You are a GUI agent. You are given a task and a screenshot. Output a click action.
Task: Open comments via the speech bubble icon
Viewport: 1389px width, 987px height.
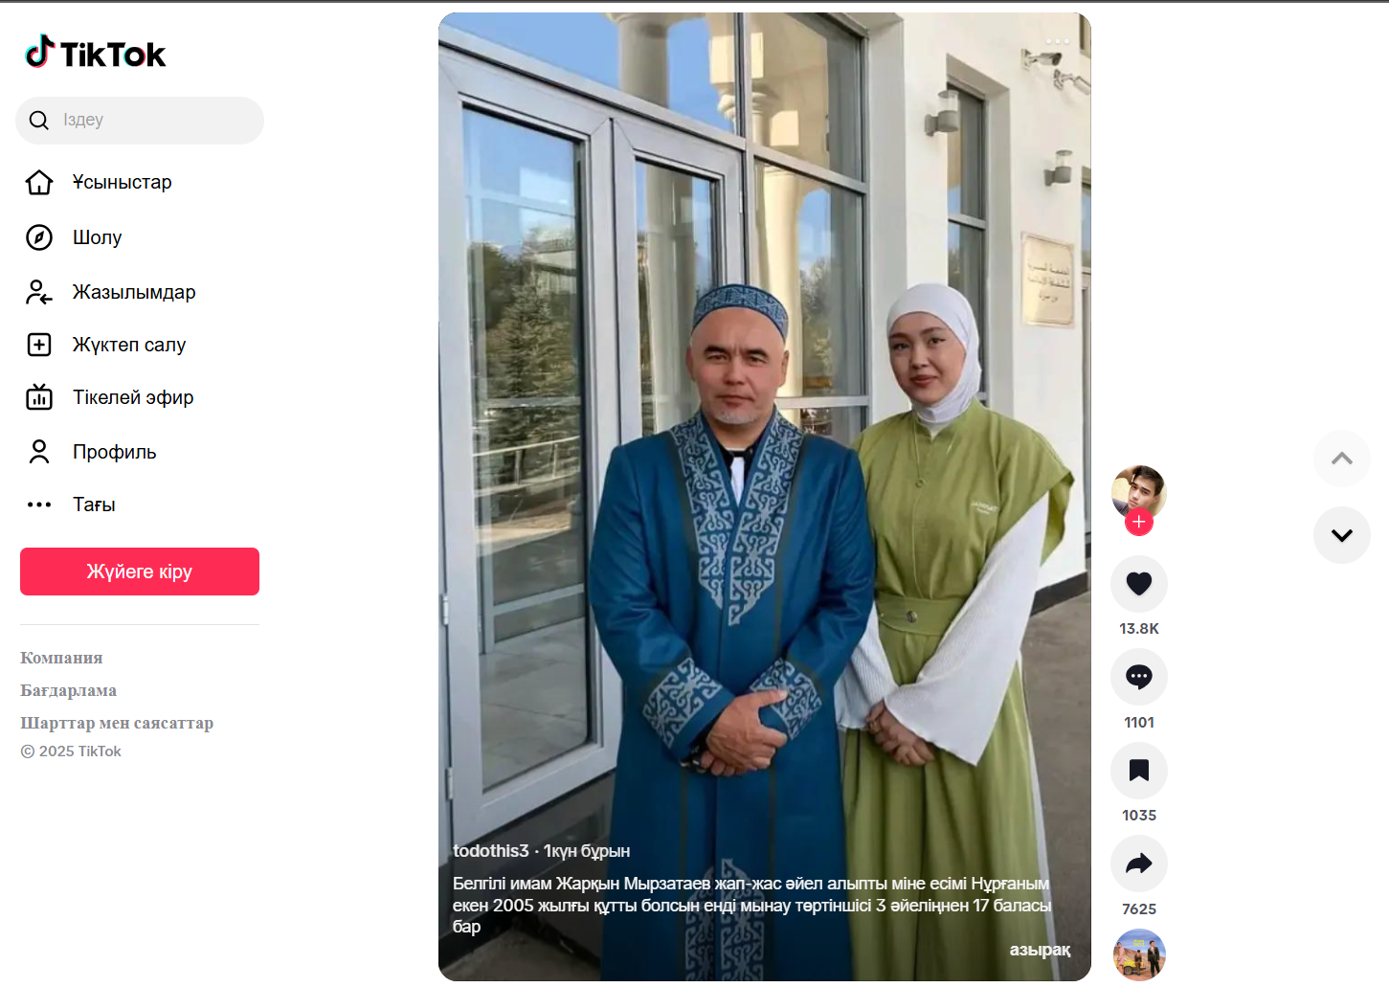[x=1138, y=677]
